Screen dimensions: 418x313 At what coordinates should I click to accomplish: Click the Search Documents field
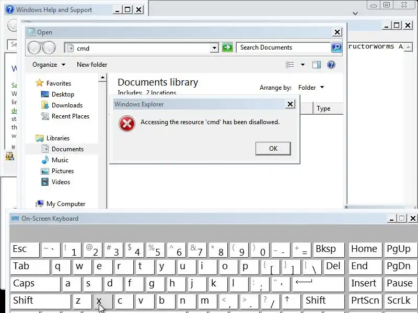284,47
